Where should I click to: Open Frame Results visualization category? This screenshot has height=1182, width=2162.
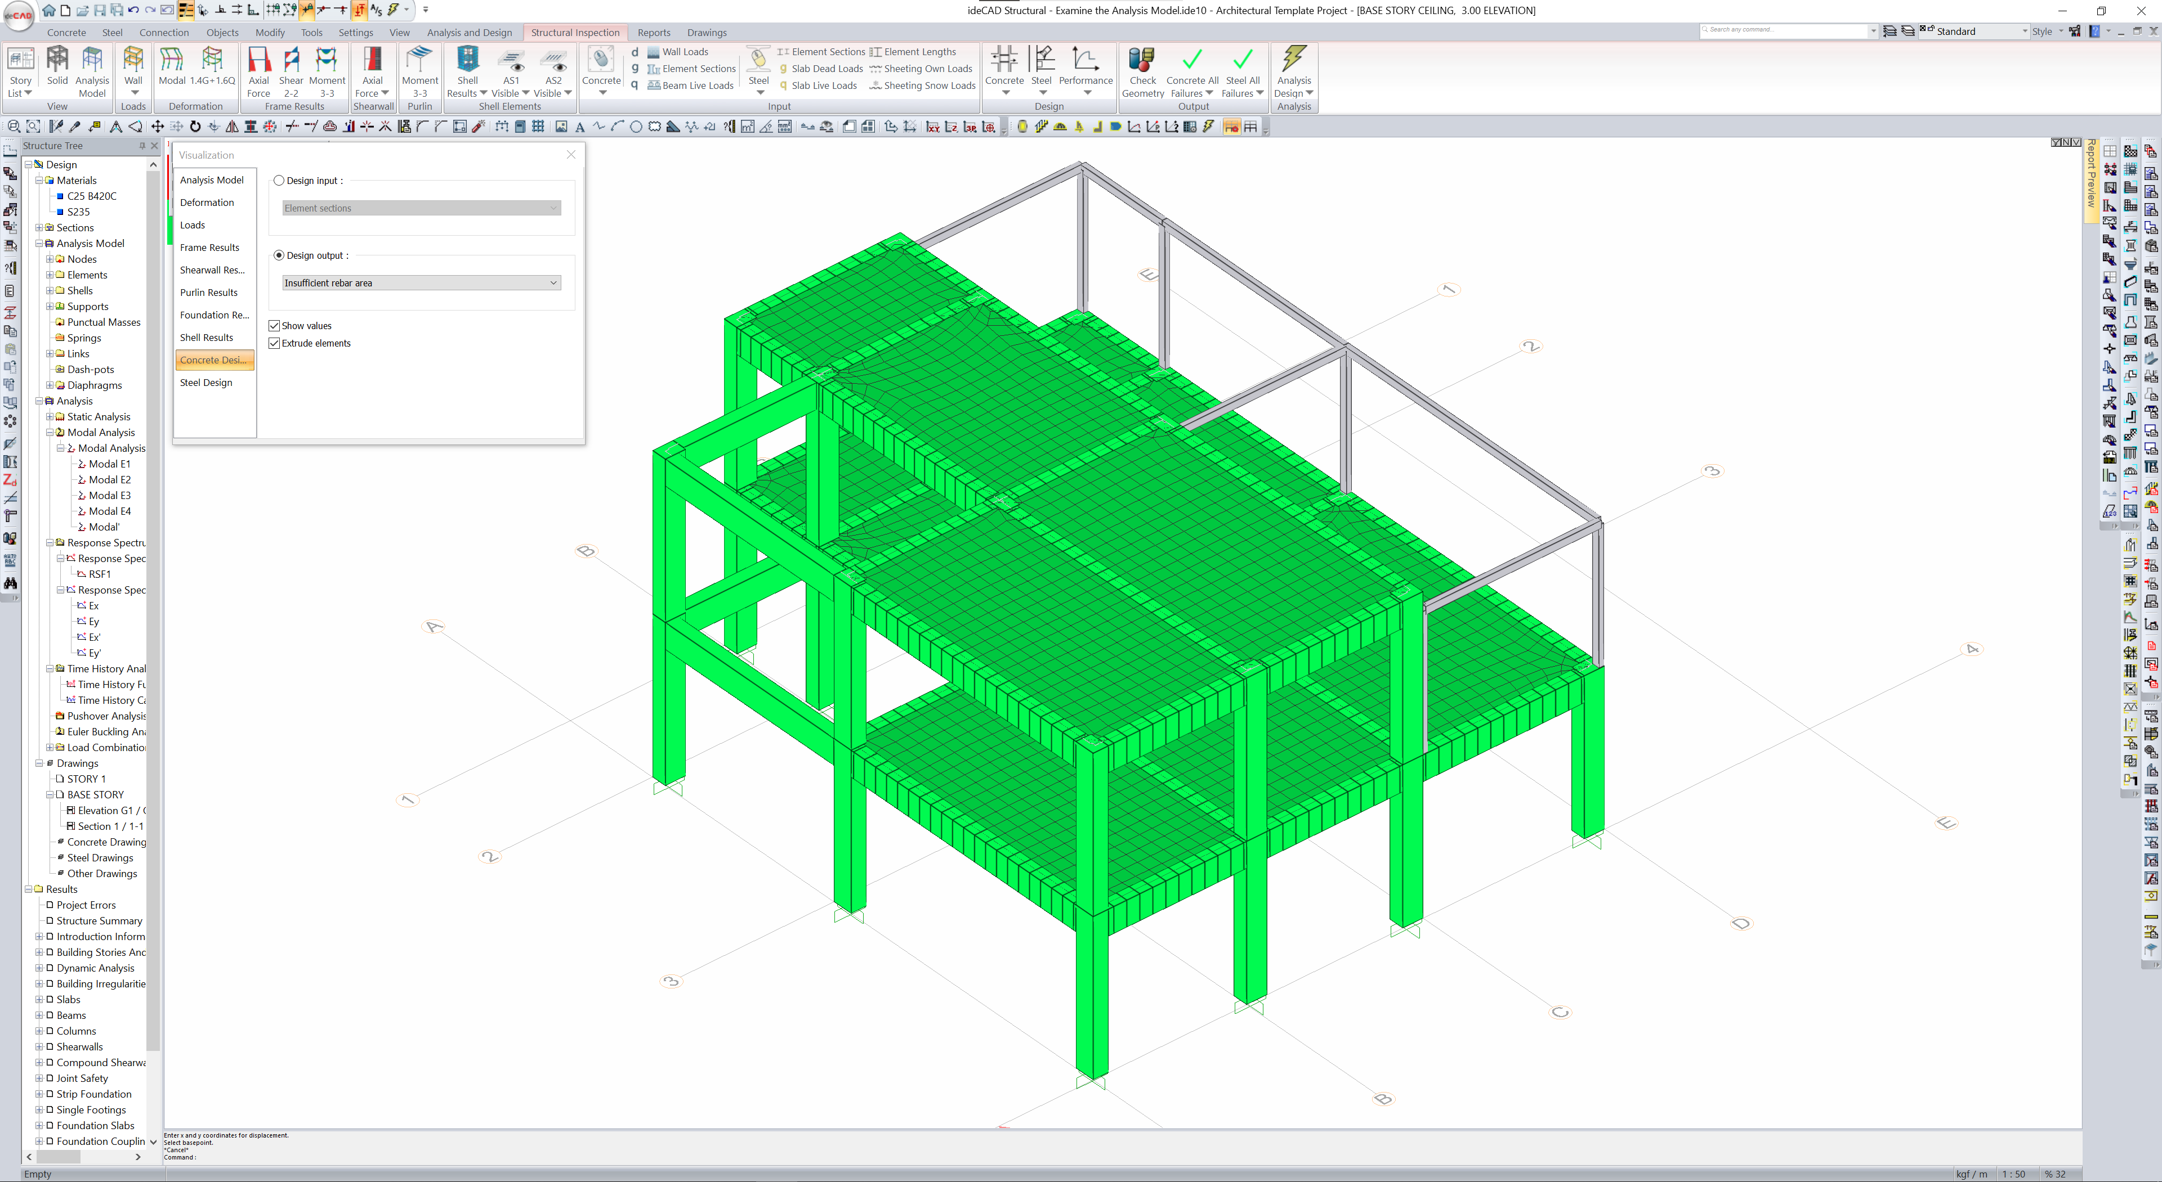pyautogui.click(x=210, y=248)
